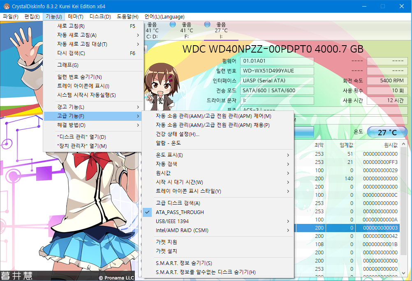Viewport: 412px width, 281px height.
Task: Click the 5400 RPM rotation speed field
Action: tap(387, 81)
